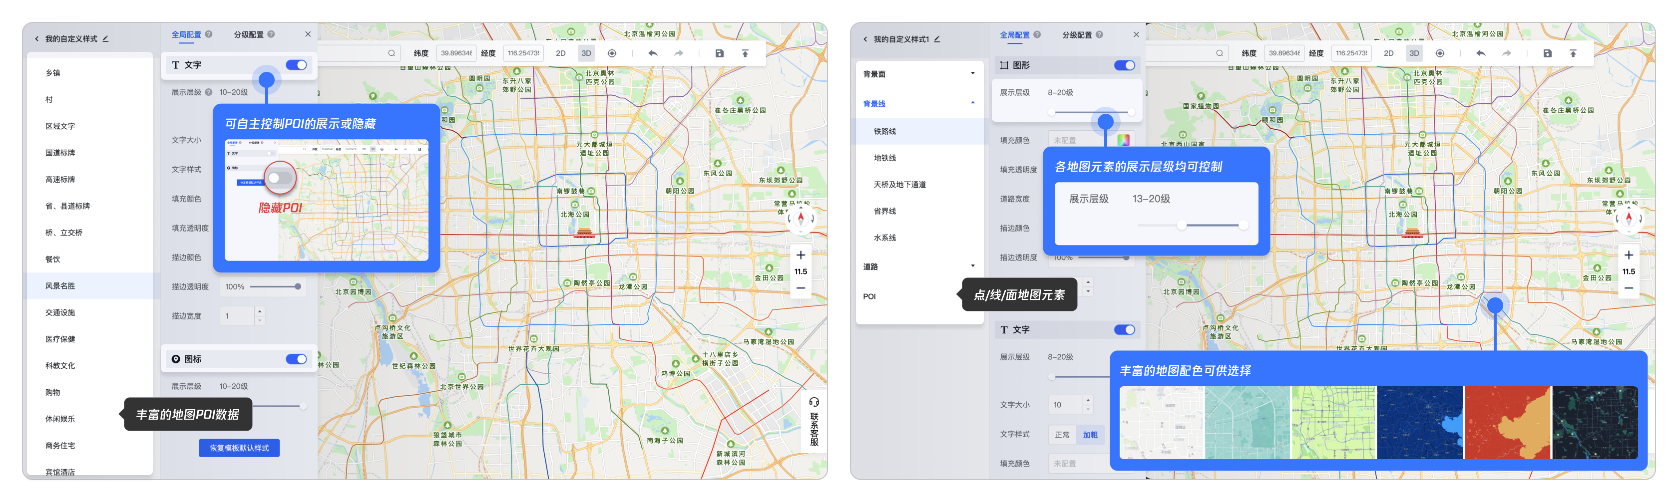Click the compass icon on the map
Viewport: 1678px width, 502px height.
point(802,220)
